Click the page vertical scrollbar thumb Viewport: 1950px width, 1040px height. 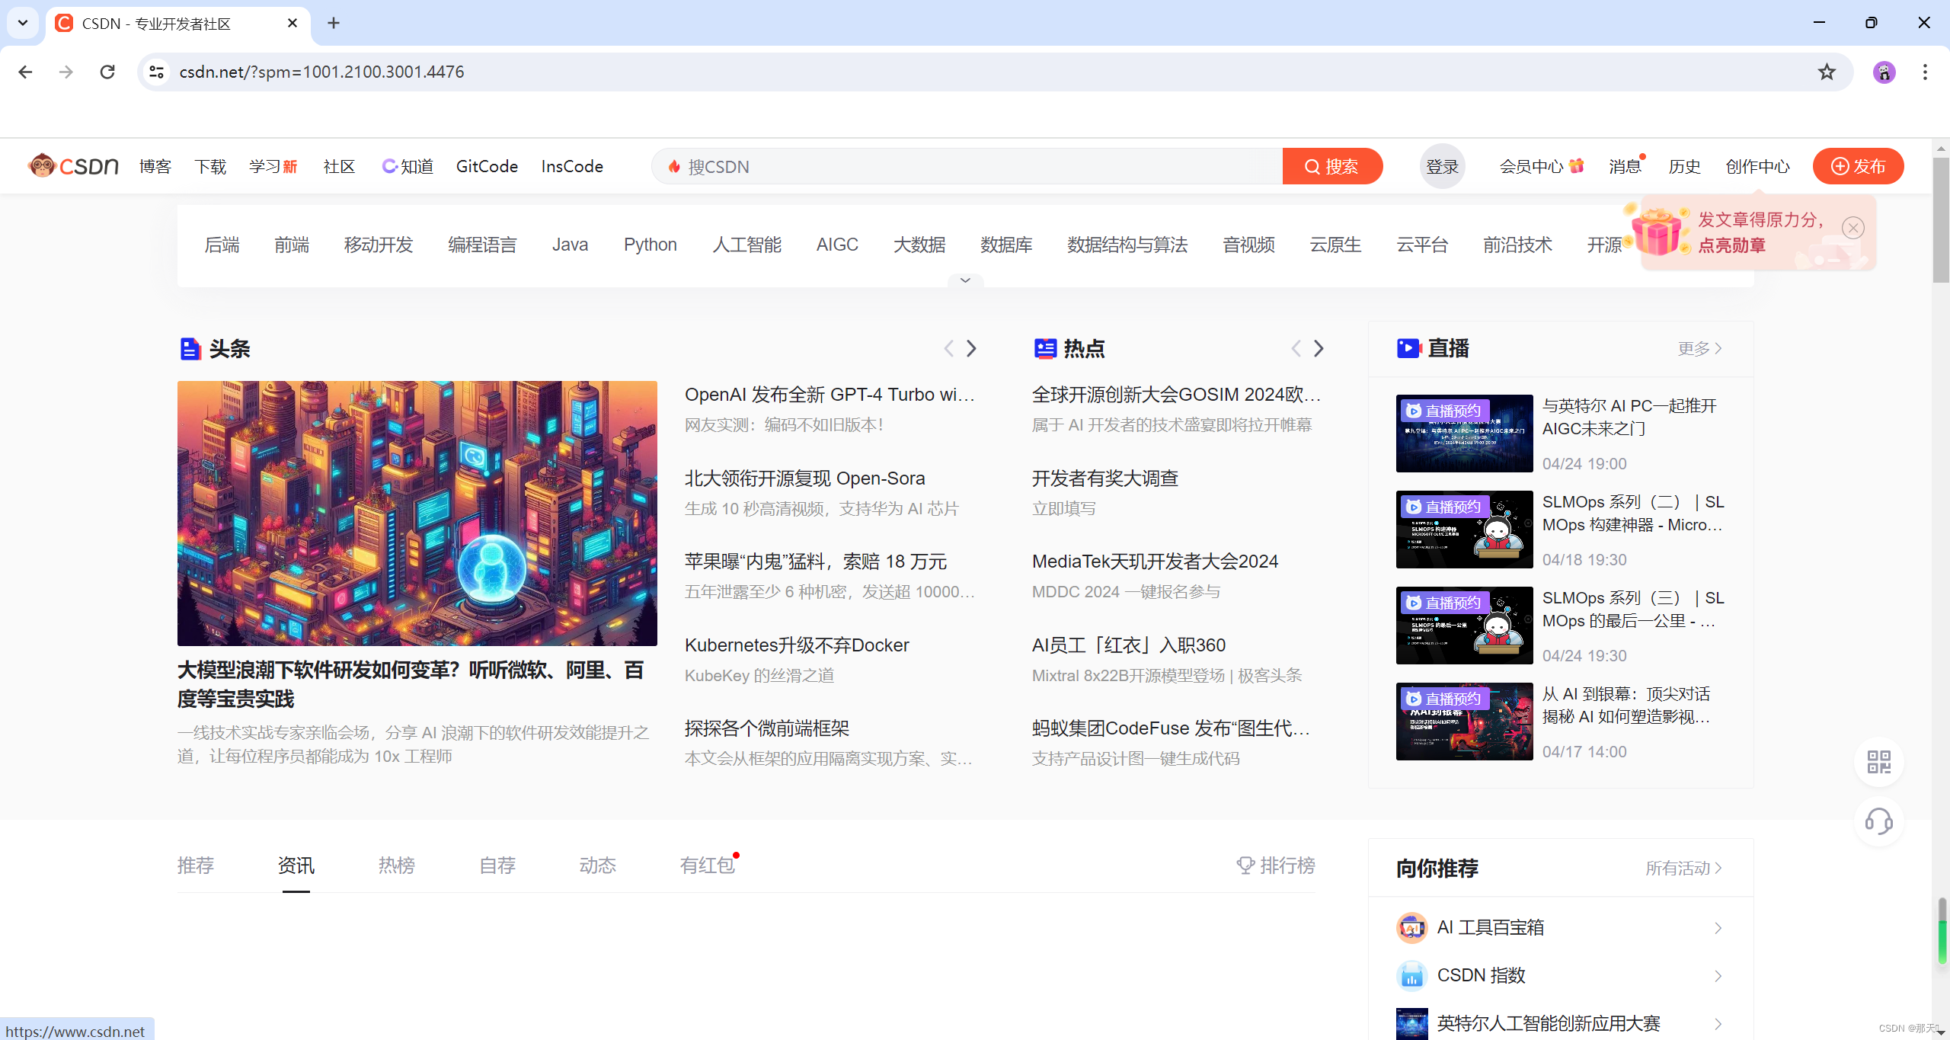(1941, 221)
